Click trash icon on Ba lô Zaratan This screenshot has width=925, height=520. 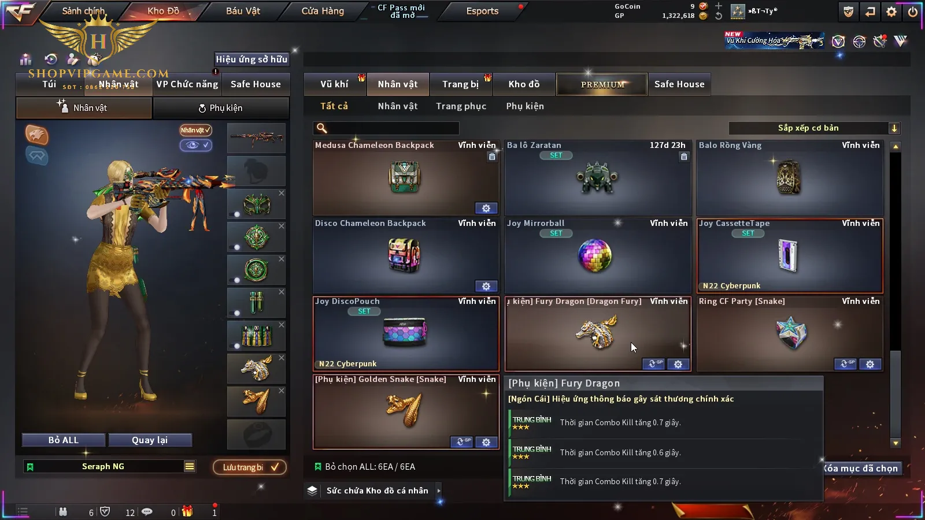[684, 157]
